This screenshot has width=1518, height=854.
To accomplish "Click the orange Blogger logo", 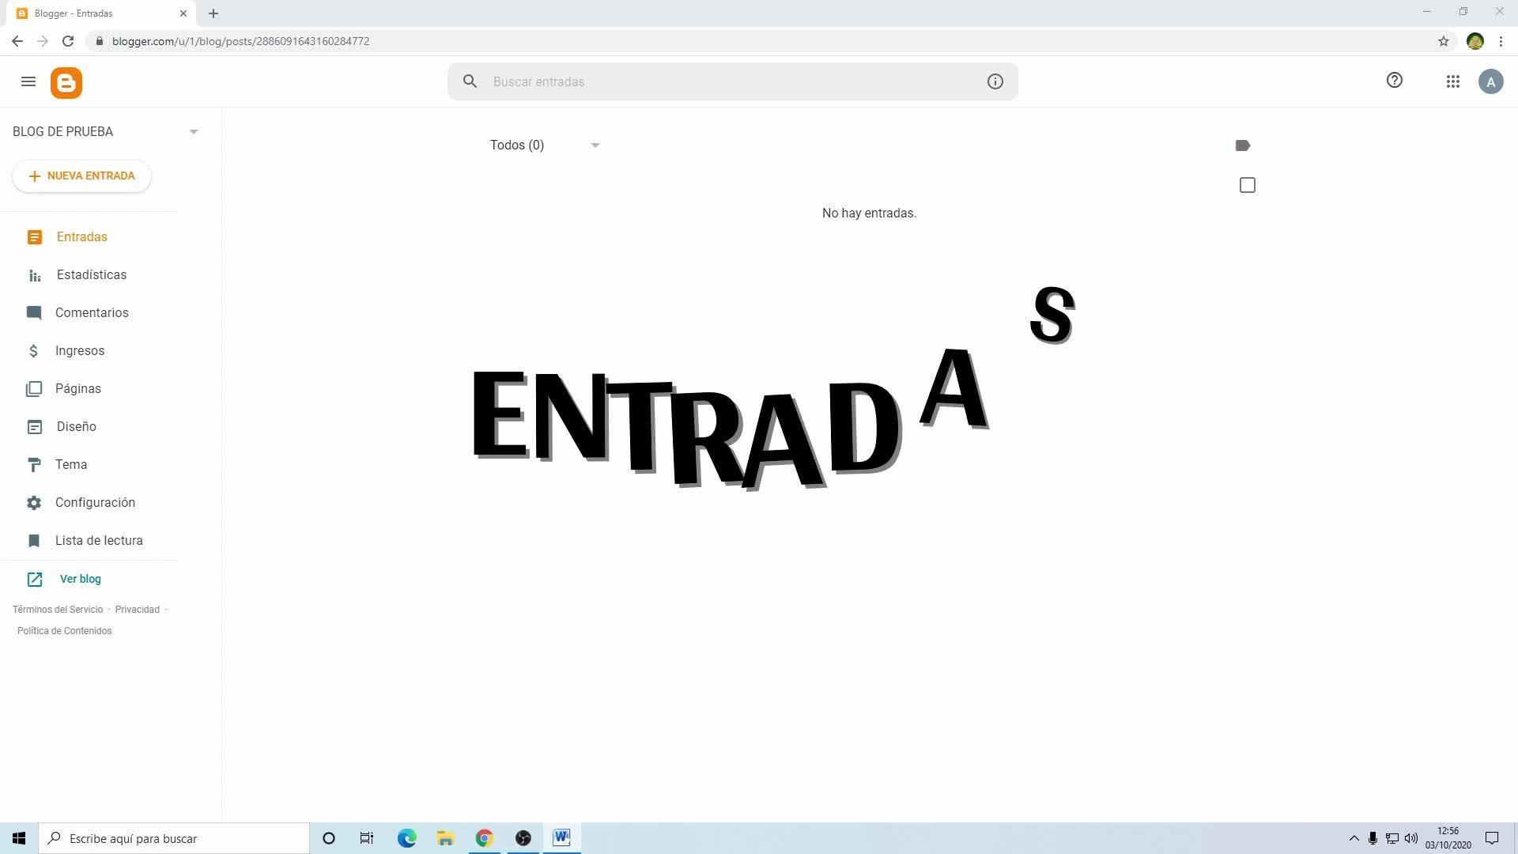I will 66,82.
